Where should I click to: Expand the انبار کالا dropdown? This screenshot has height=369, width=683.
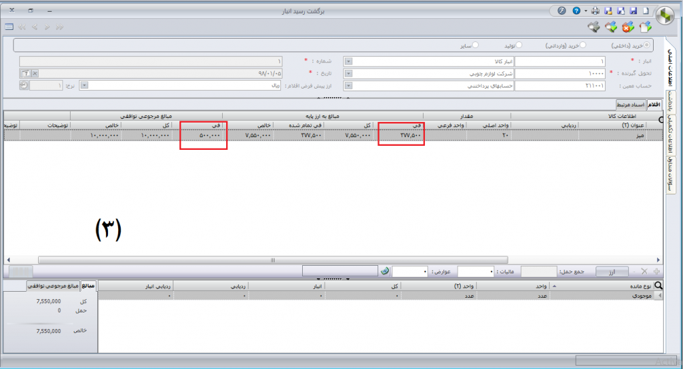tap(348, 61)
